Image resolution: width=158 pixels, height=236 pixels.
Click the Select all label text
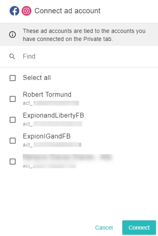[37, 78]
